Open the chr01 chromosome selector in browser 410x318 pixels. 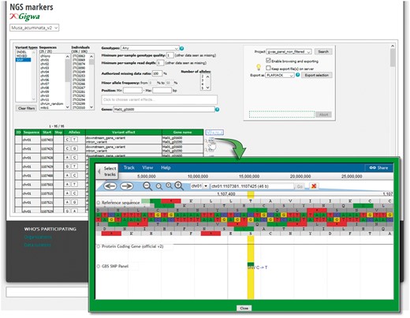(x=199, y=186)
